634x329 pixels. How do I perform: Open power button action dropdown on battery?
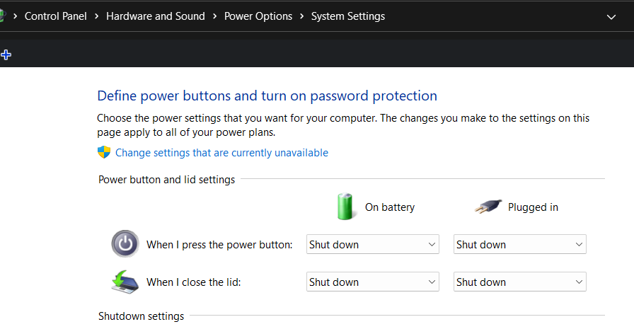tap(373, 244)
